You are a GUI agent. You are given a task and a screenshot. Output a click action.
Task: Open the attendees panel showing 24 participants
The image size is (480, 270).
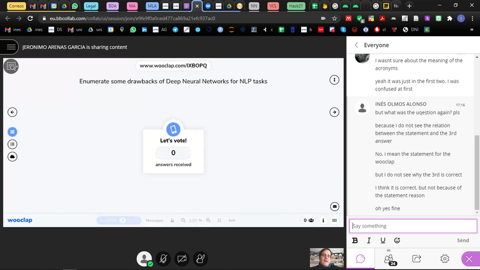[x=389, y=259]
